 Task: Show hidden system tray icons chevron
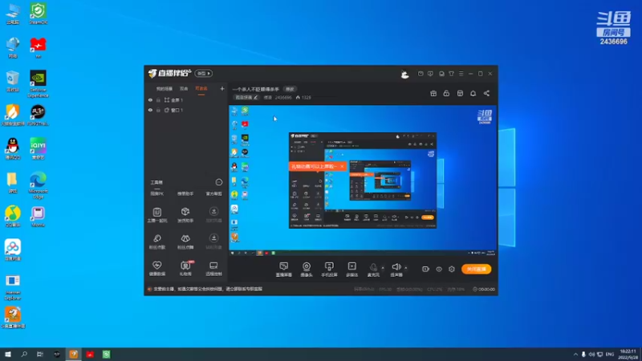tap(575, 354)
